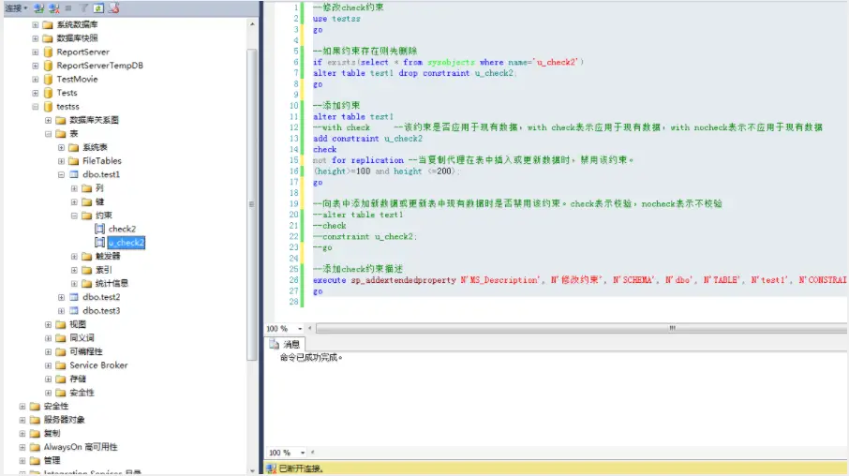Screen dimensions: 849x476
Task: Click the check2 constraint icon
Action: [99, 229]
